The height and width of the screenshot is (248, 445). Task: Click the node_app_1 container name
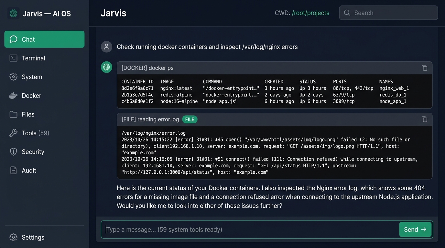393,101
